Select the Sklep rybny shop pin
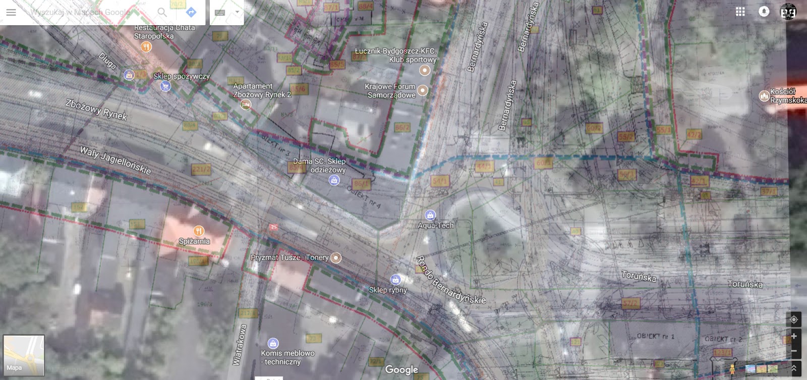Viewport: 807px width, 380px height. [395, 279]
